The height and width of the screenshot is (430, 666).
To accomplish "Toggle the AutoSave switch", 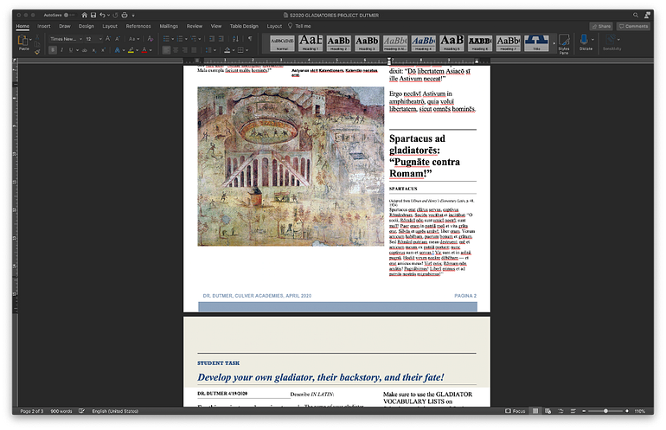I will pos(68,15).
